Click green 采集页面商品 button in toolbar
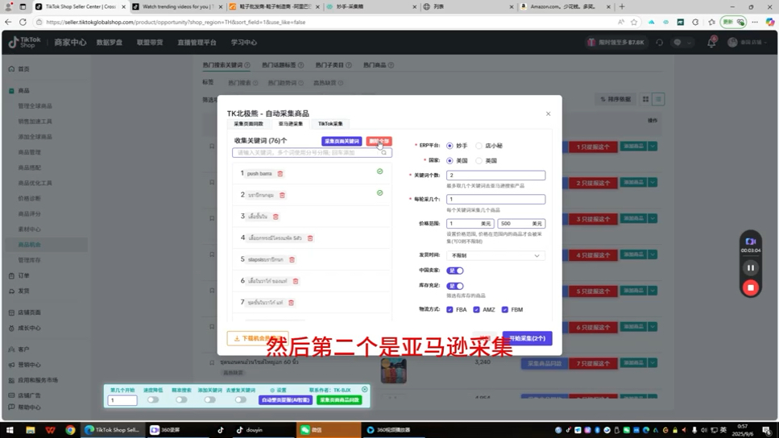Viewport: 779px width, 438px height. pyautogui.click(x=339, y=400)
